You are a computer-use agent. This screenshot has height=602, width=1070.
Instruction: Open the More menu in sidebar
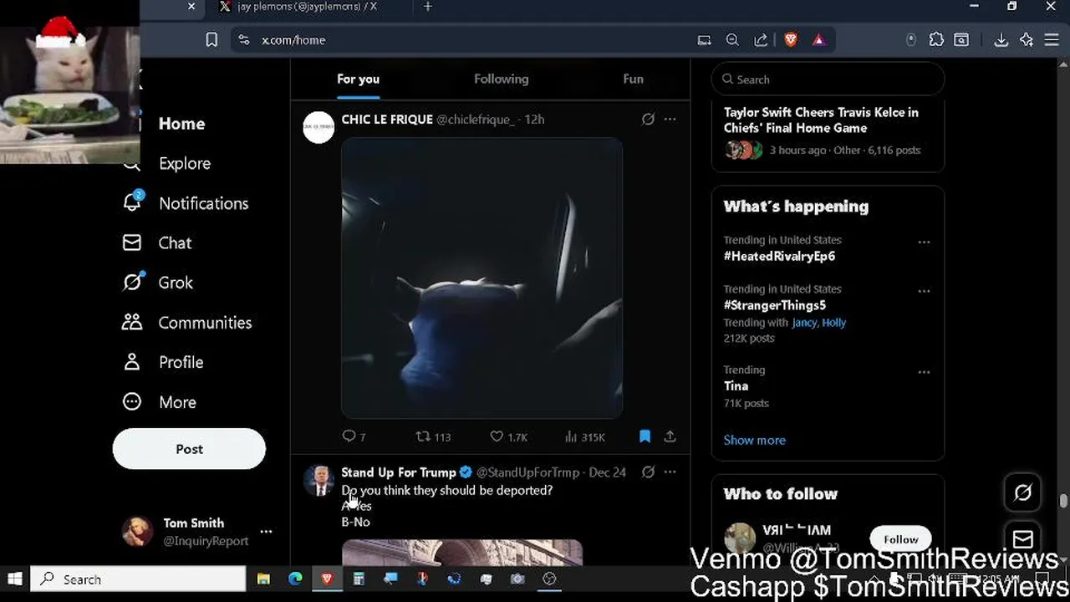click(177, 402)
